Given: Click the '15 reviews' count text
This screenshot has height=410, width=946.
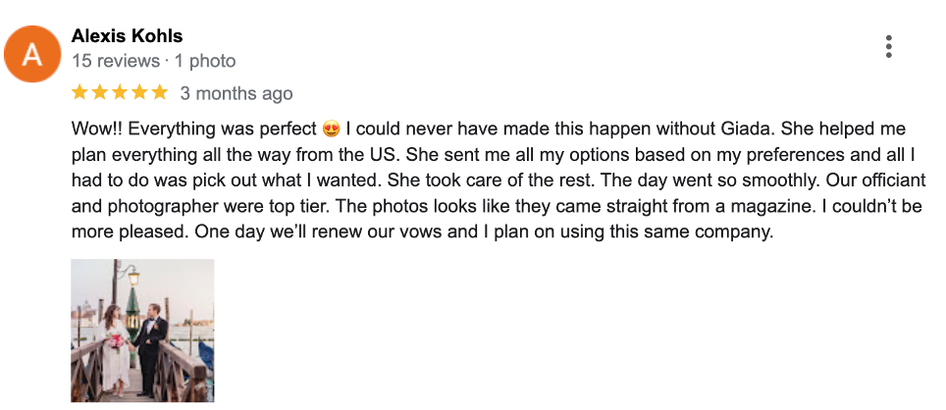Looking at the screenshot, I should (116, 61).
